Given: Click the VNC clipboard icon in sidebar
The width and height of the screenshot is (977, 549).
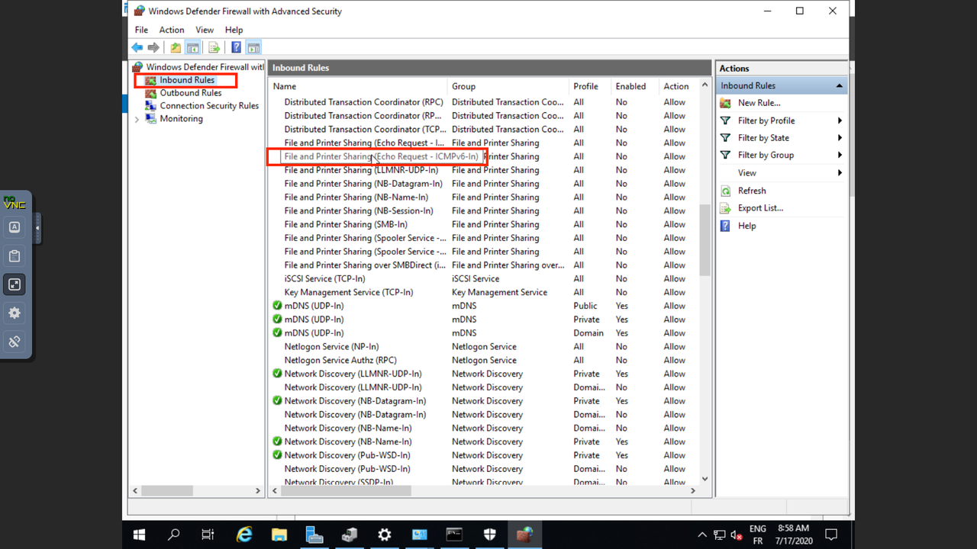Looking at the screenshot, I should pos(15,256).
